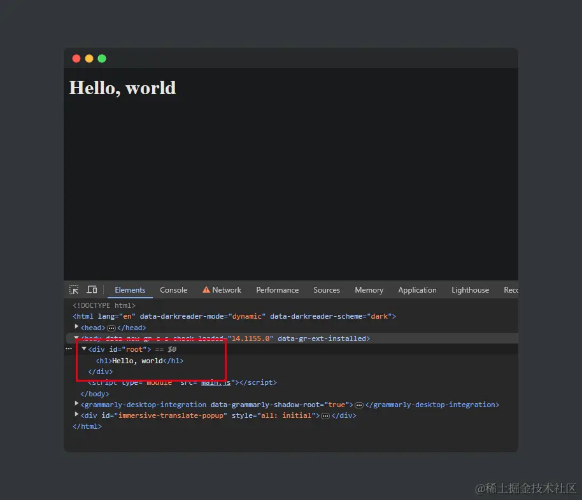The image size is (582, 500).
Task: Expand the head element node
Action: [x=76, y=326]
